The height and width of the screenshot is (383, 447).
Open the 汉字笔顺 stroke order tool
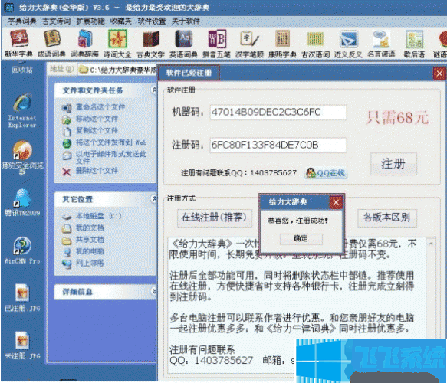tap(249, 44)
